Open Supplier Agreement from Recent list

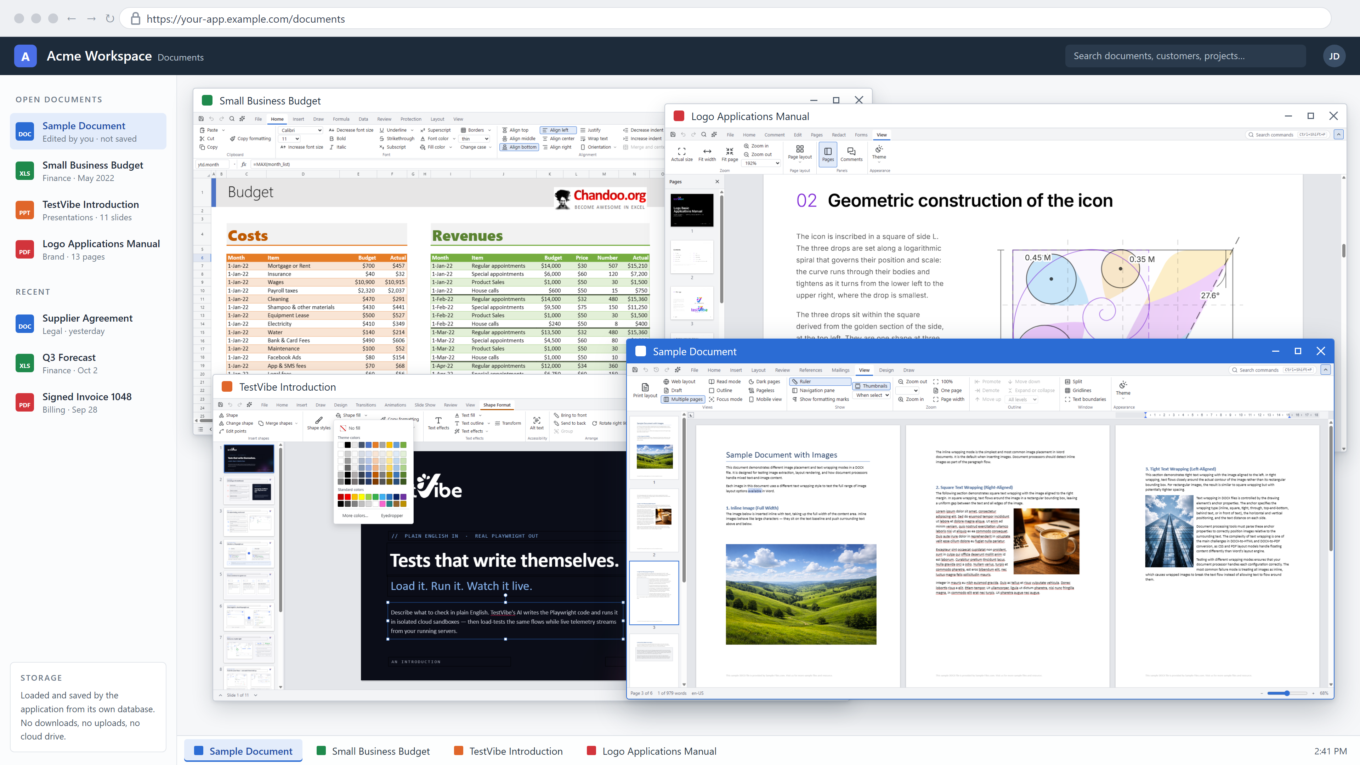[88, 324]
